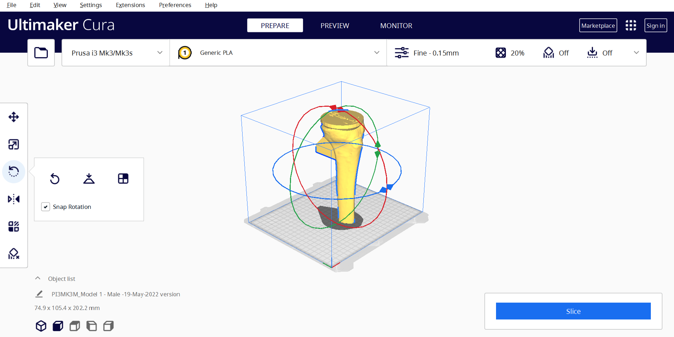Click Lay Flat icon in rotate panel
This screenshot has height=337, width=674.
coord(89,179)
